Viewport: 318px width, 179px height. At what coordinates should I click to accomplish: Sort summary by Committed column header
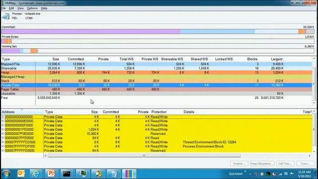[76, 59]
